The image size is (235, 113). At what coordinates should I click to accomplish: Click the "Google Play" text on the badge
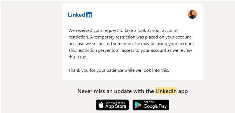tap(155, 106)
